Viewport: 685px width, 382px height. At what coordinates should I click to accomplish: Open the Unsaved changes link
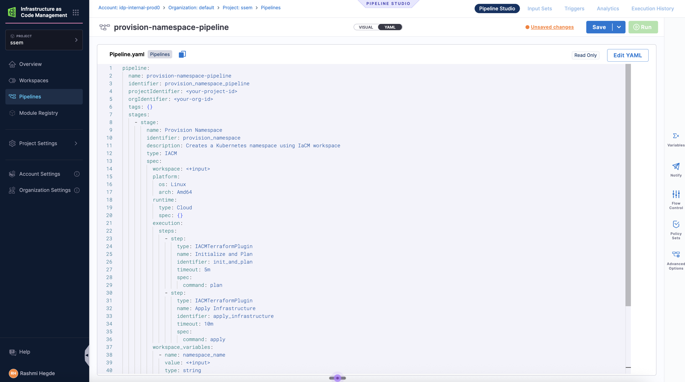point(552,27)
